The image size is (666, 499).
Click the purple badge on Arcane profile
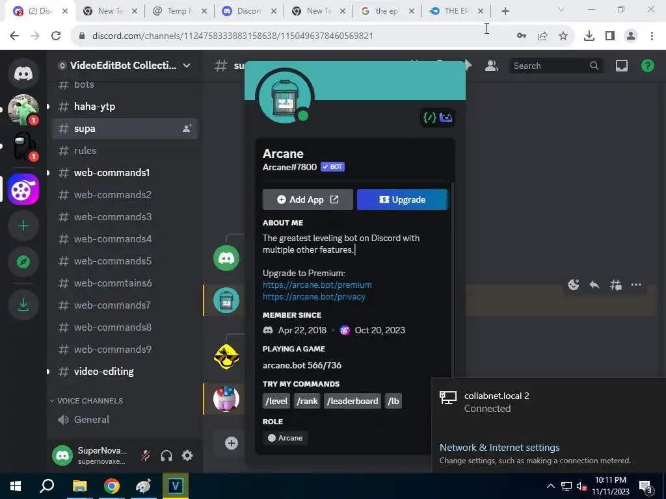click(x=446, y=117)
